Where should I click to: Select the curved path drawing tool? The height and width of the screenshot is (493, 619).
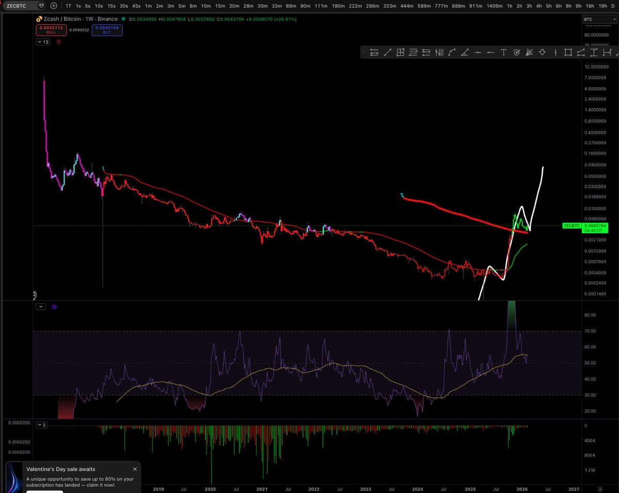pyautogui.click(x=452, y=52)
